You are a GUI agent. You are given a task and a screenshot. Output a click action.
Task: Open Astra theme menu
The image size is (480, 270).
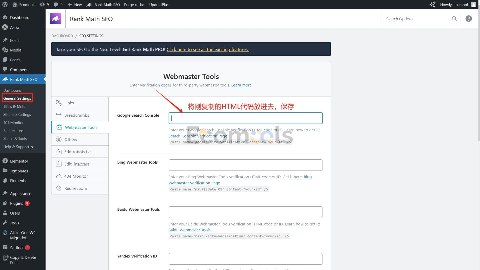click(x=23, y=27)
